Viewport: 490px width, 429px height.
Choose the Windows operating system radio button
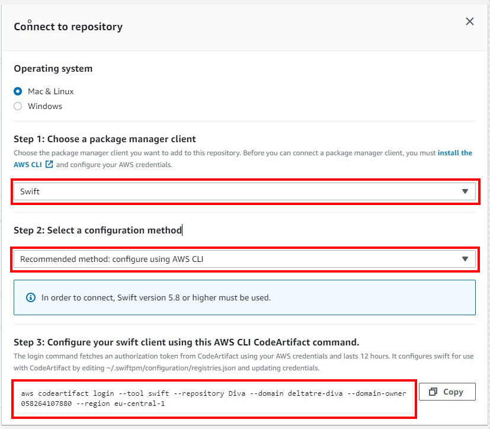18,106
